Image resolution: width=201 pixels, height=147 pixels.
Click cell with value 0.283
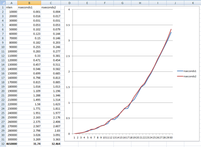(29, 51)
